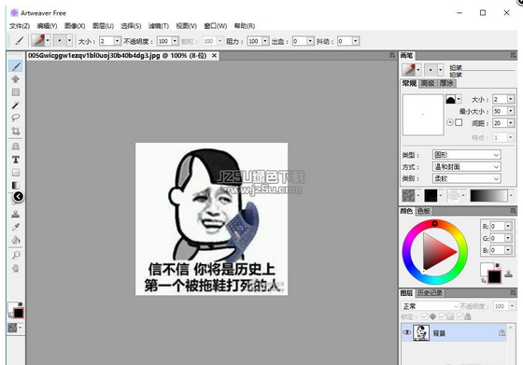523x365 pixels.
Task: Switch to the Advanced (高级) brush tab
Action: [x=428, y=83]
